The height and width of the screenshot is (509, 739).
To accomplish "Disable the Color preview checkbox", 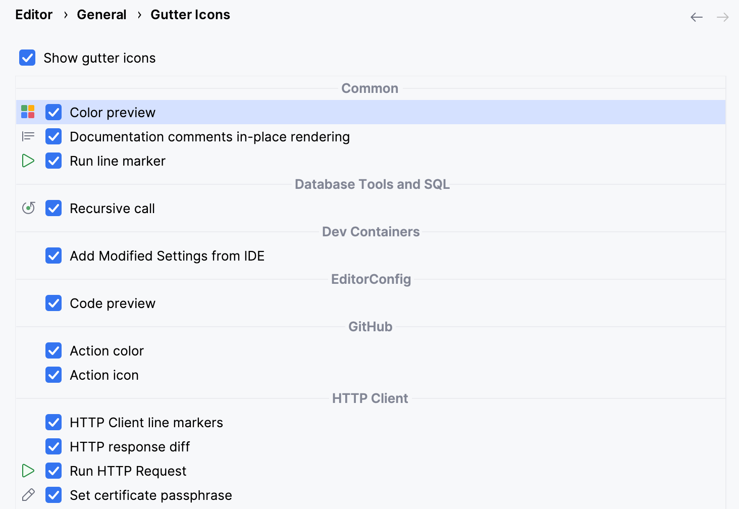I will coord(54,112).
